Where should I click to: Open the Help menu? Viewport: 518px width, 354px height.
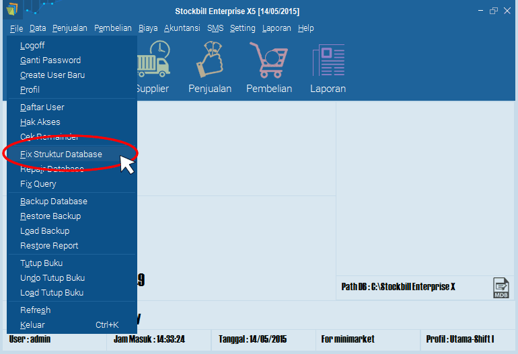click(x=306, y=28)
